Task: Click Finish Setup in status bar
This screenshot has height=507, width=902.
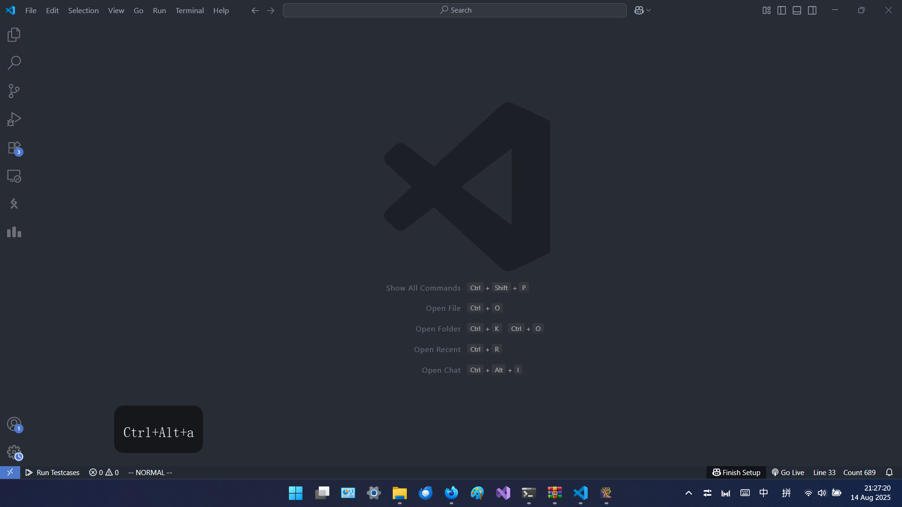Action: point(736,472)
